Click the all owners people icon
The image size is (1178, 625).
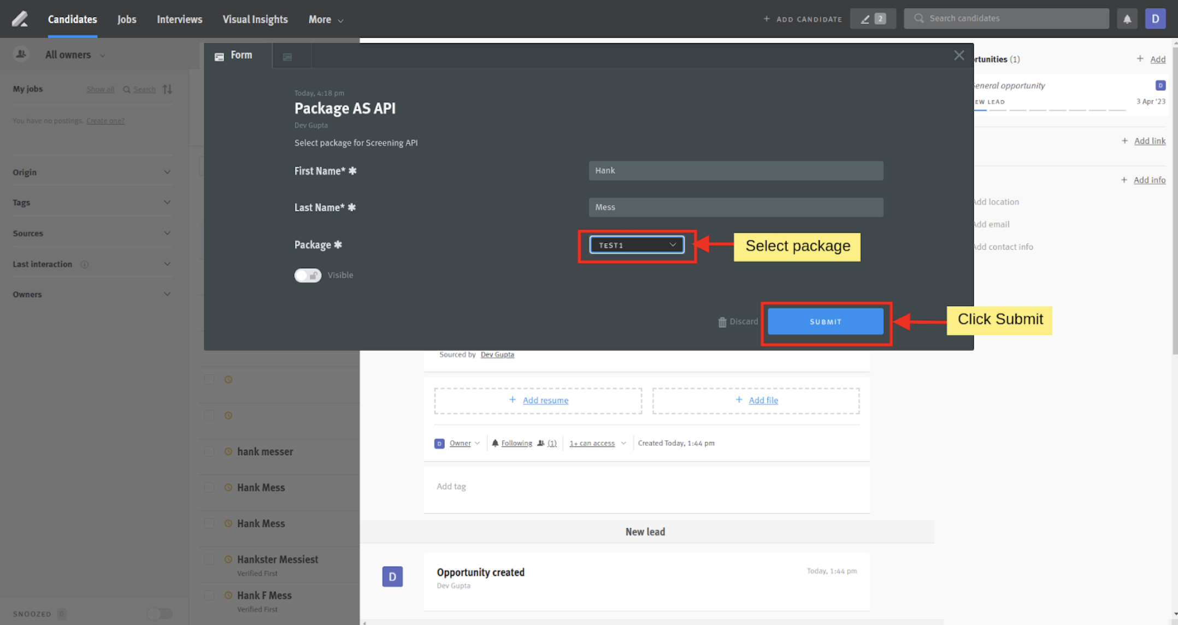21,55
